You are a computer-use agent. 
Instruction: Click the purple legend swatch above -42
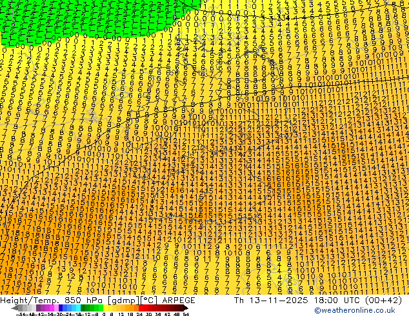[x=38, y=308]
